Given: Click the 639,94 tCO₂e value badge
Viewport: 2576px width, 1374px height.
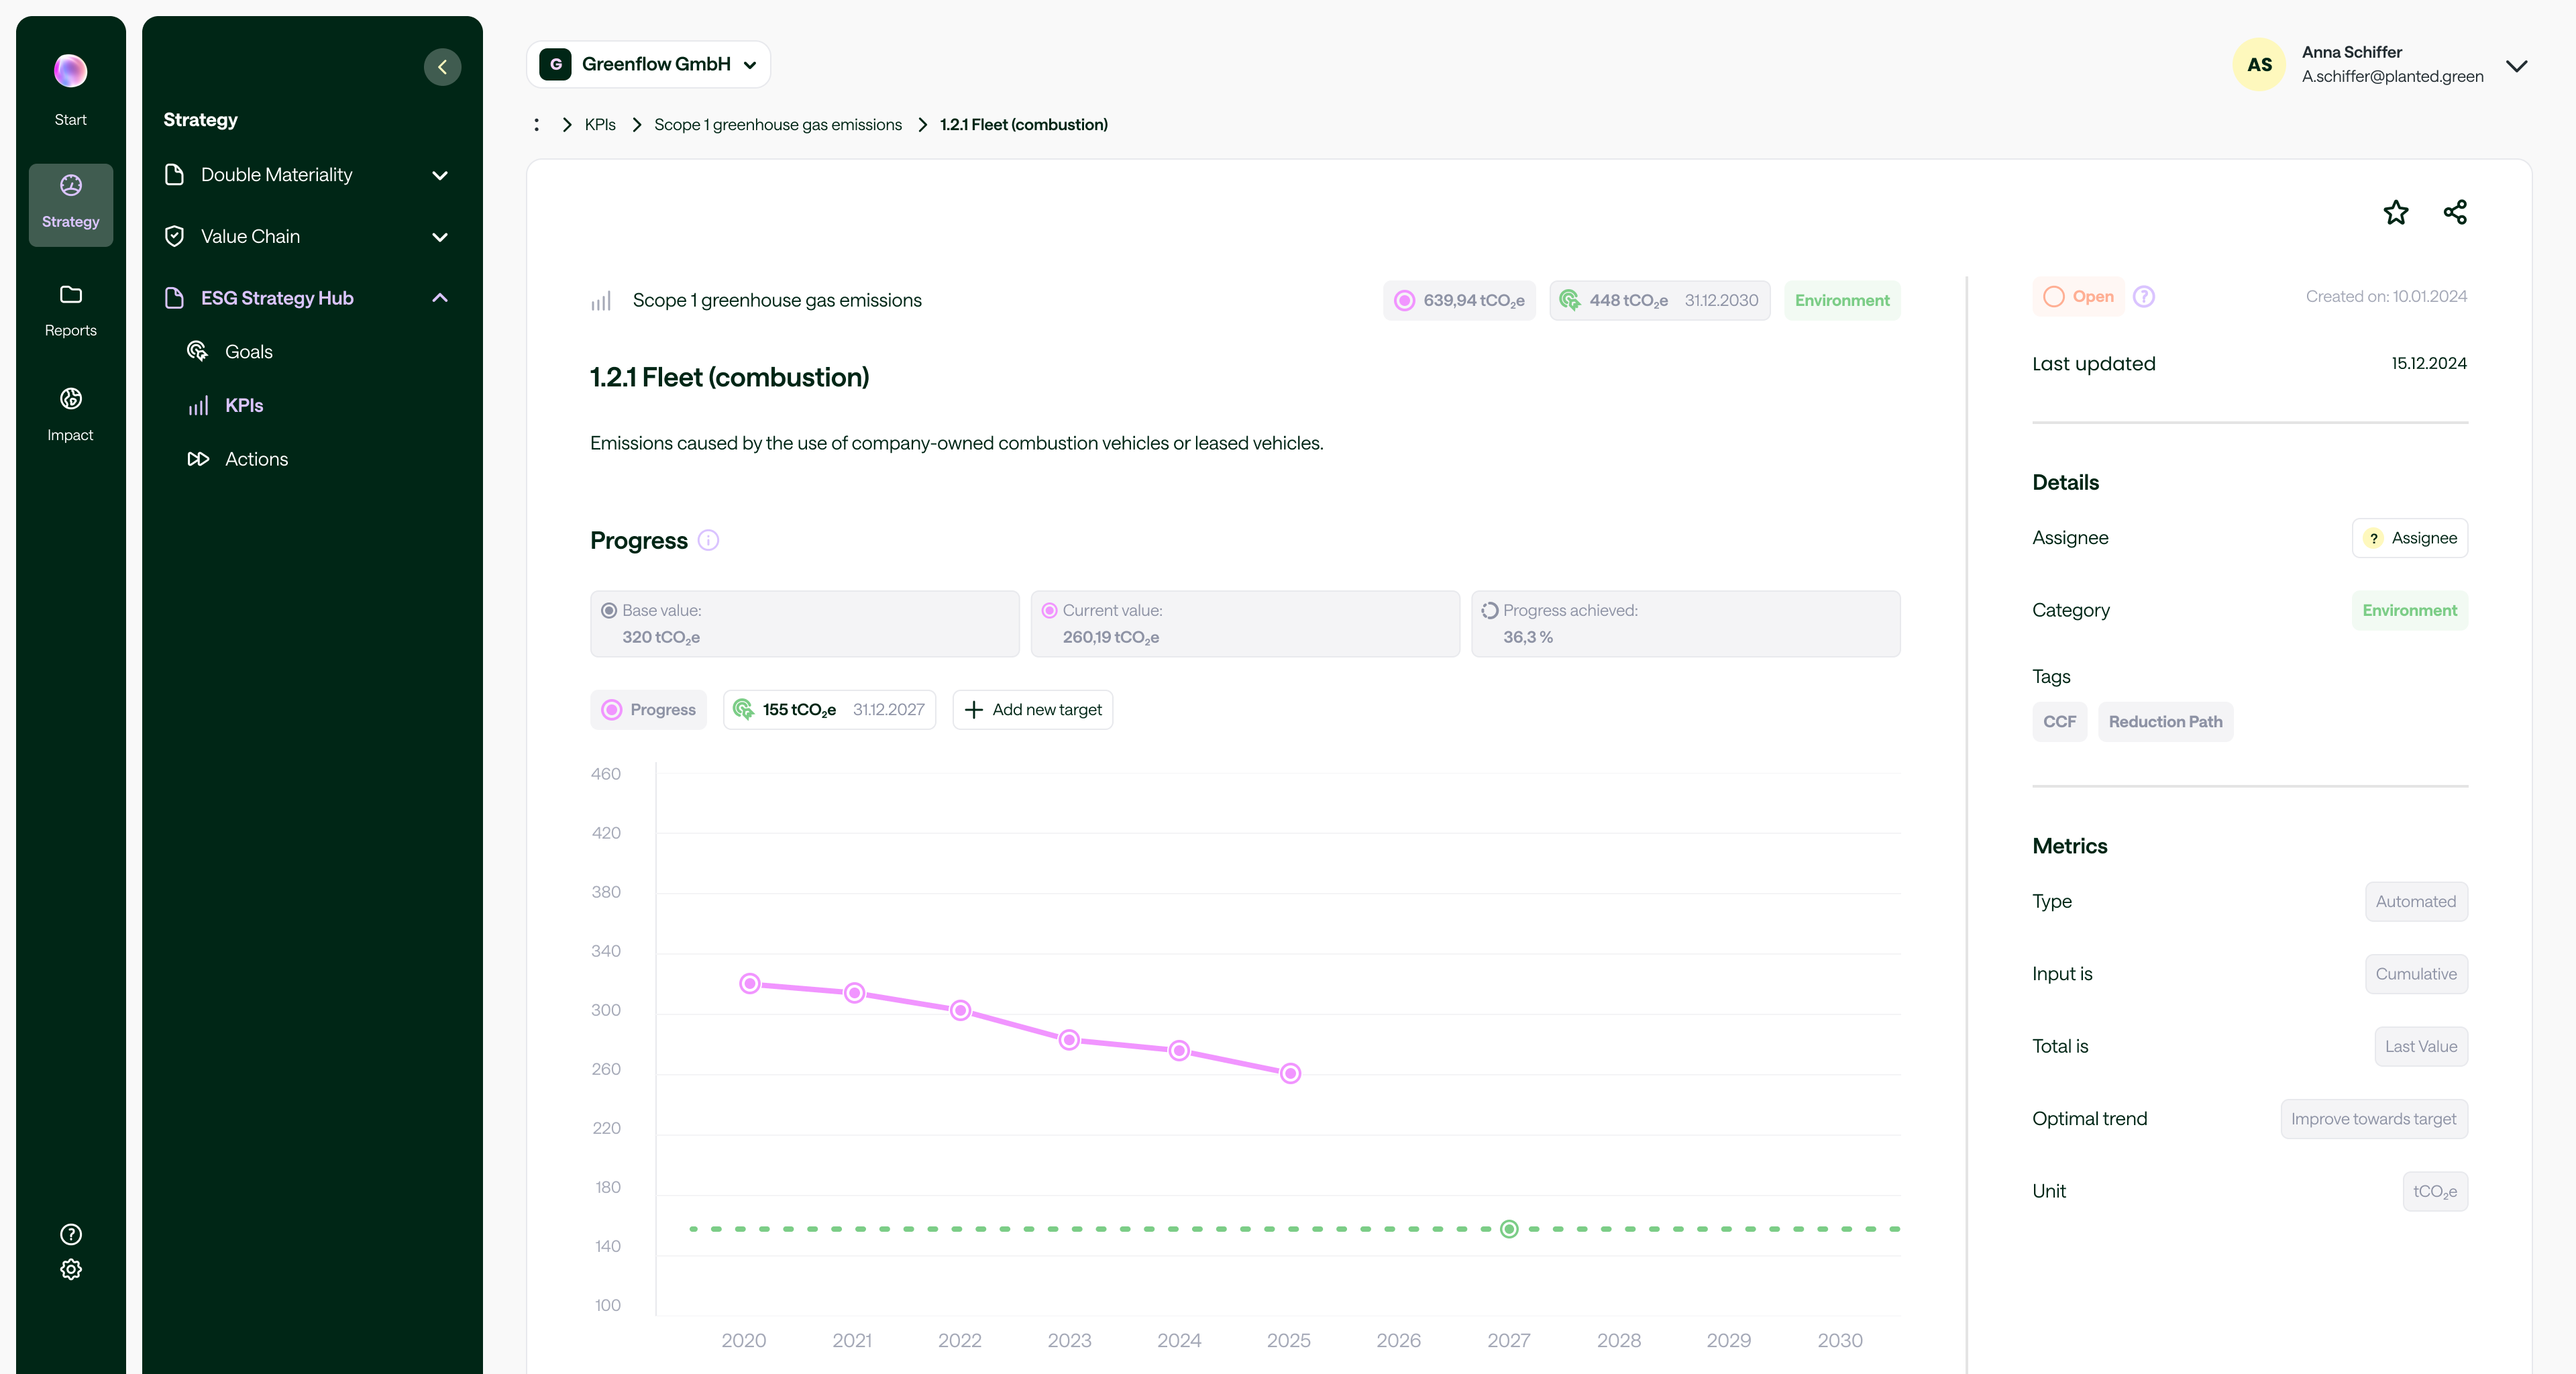Looking at the screenshot, I should (x=1460, y=300).
